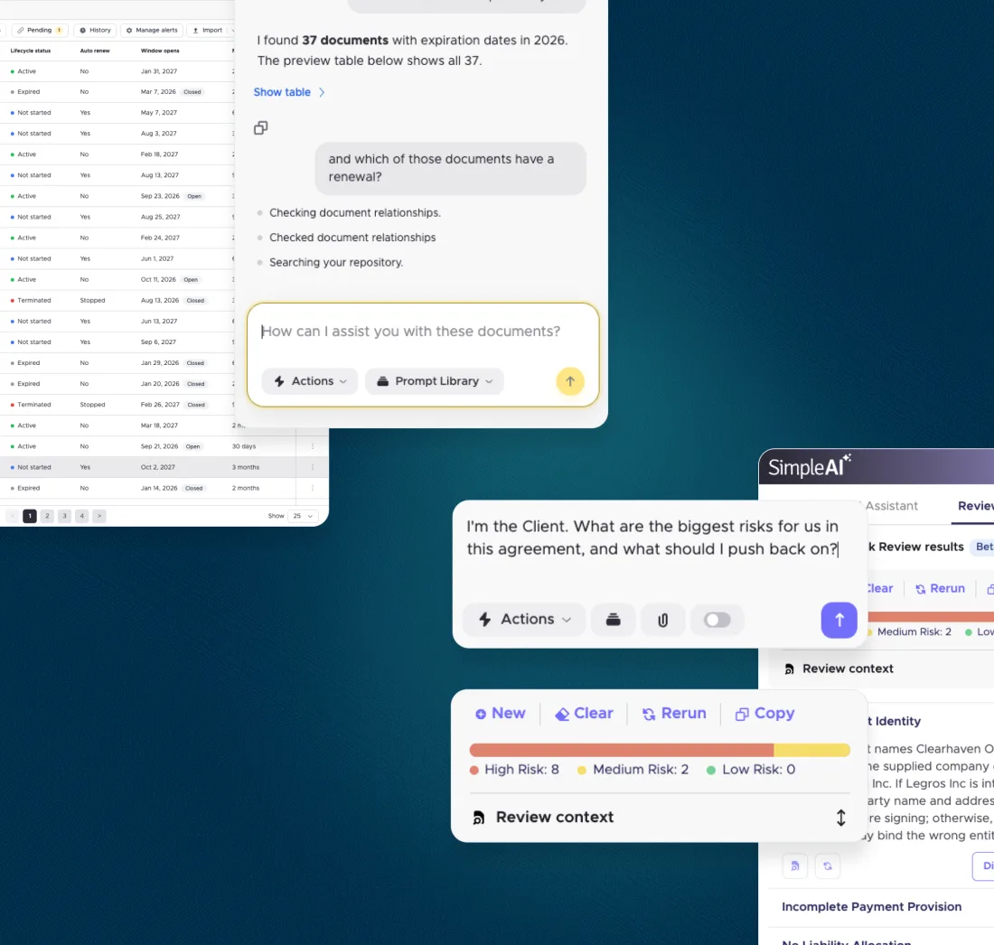Go to page 3 of the table
994x945 pixels.
click(x=64, y=516)
